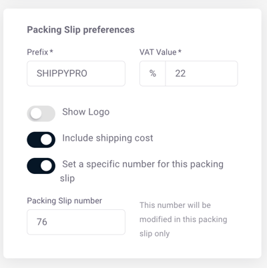Click the word 'slip' on the wrapped toggle label
This screenshot has height=268, width=267.
point(67,179)
